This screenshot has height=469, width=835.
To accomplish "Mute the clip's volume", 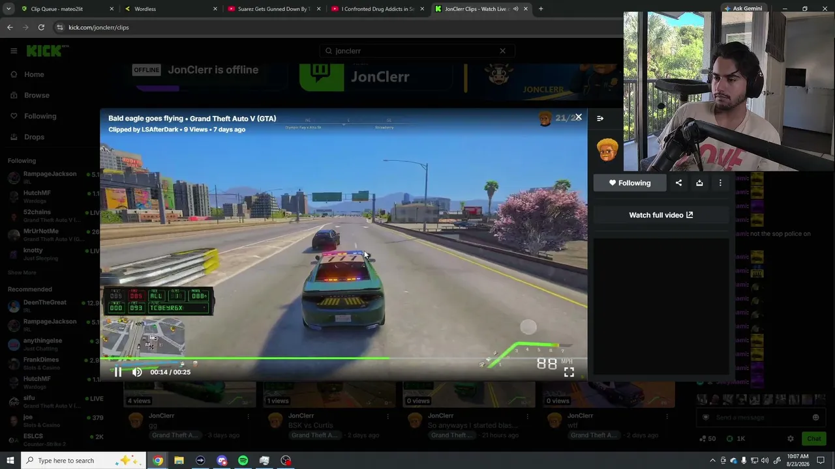I will tap(137, 372).
